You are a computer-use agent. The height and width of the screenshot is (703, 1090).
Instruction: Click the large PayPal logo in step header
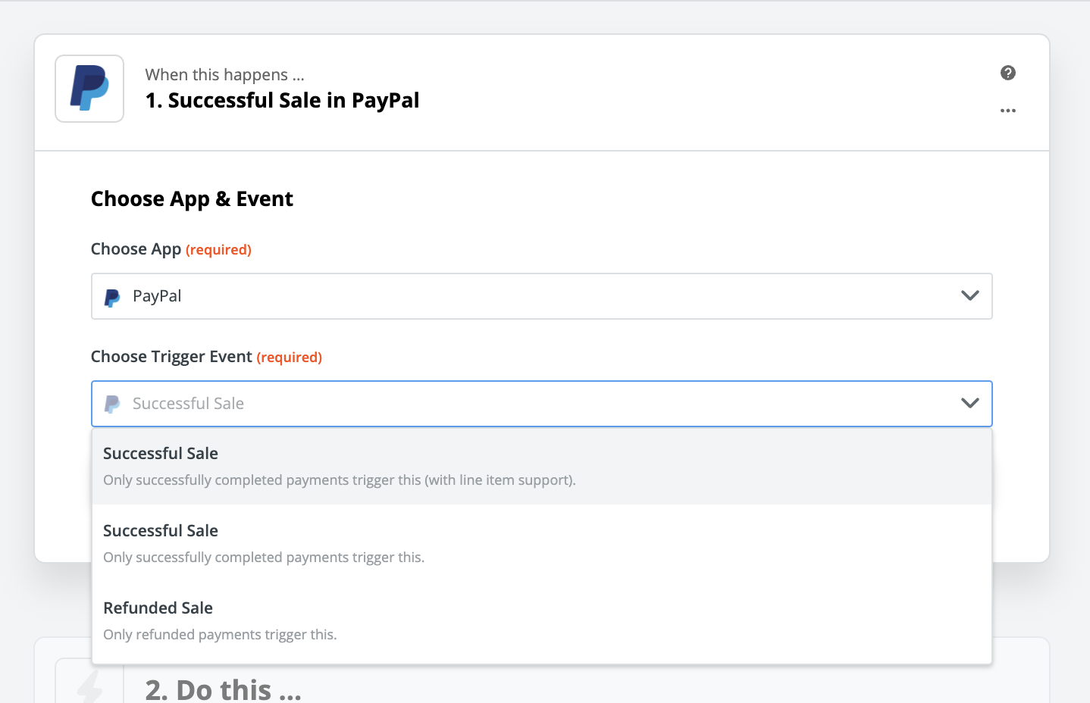pos(89,89)
